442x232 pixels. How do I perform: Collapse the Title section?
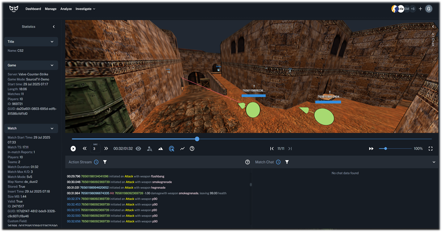point(31,42)
